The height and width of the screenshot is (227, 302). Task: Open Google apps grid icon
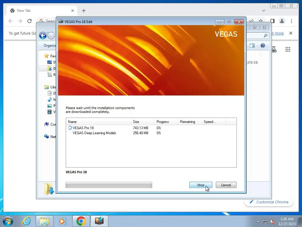(x=288, y=49)
